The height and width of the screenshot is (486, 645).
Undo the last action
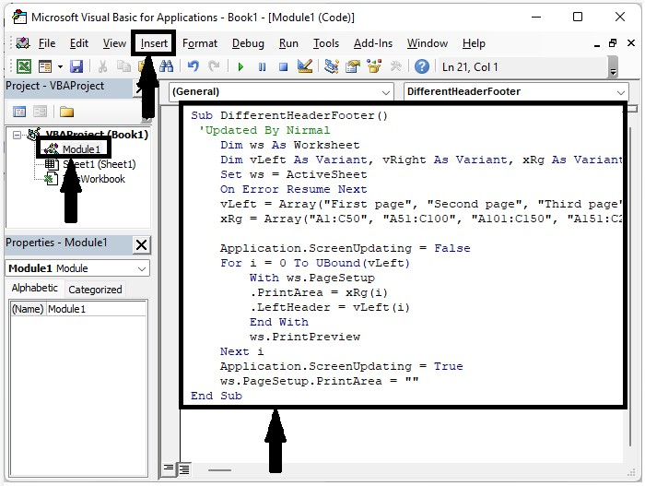[x=193, y=66]
